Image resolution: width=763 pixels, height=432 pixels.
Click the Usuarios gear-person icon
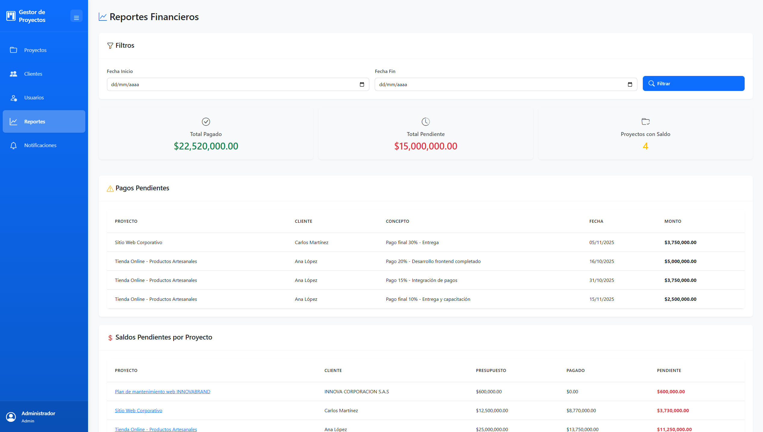pos(14,98)
